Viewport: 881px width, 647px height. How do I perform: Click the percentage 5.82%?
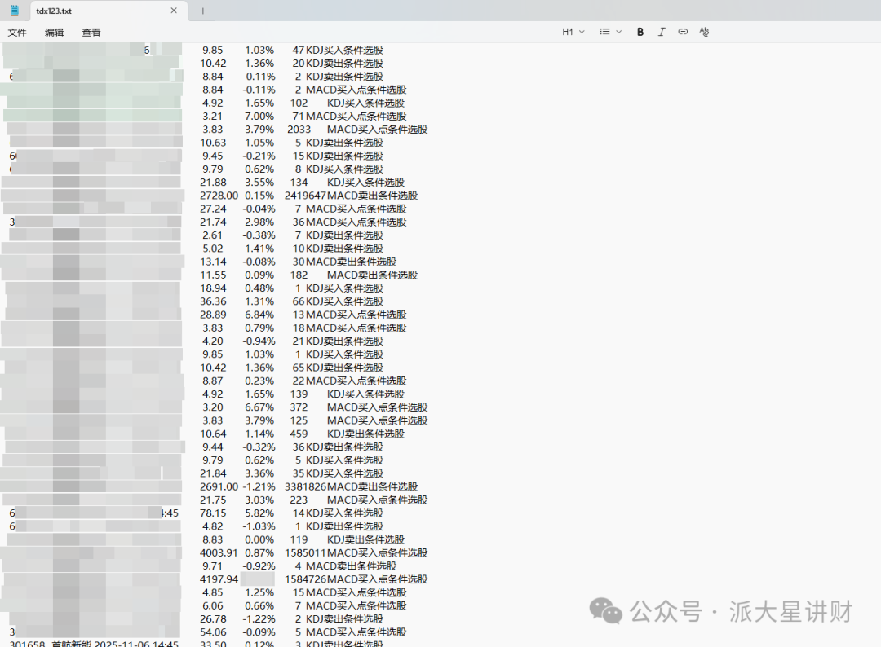coord(259,513)
